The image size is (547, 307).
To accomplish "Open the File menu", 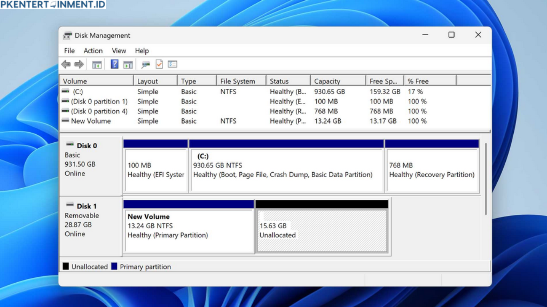I will (68, 51).
